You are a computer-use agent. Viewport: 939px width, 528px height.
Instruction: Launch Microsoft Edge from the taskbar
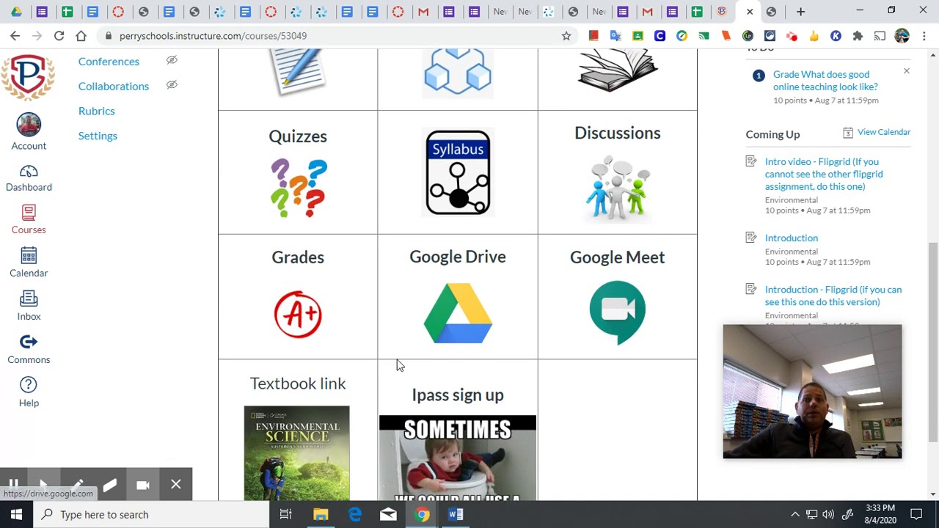[354, 515]
